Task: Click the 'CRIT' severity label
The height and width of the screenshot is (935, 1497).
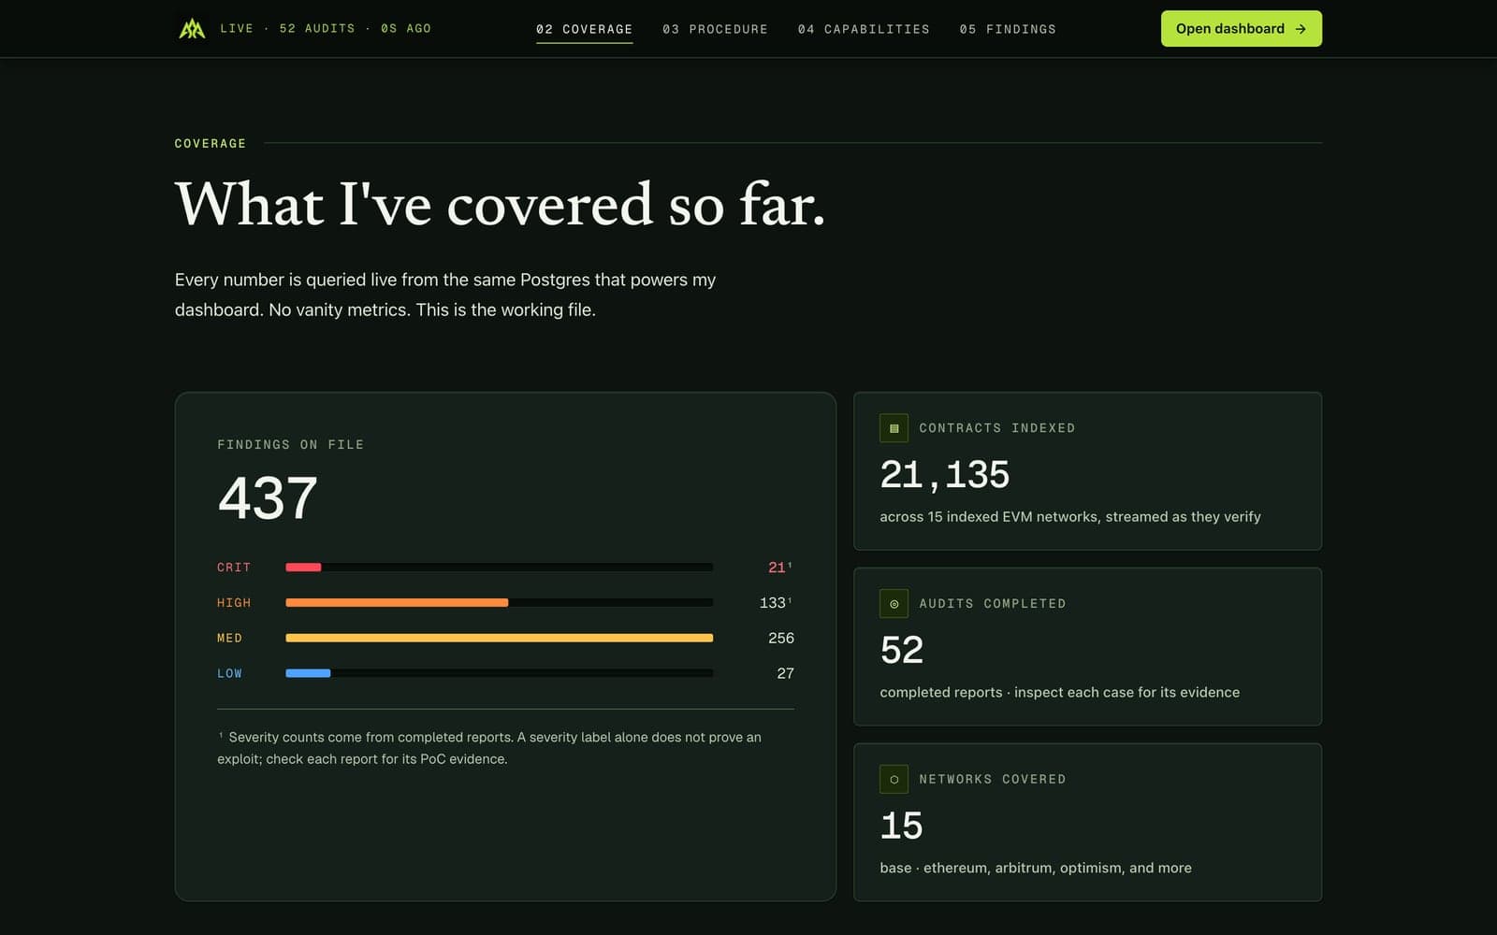Action: coord(234,568)
